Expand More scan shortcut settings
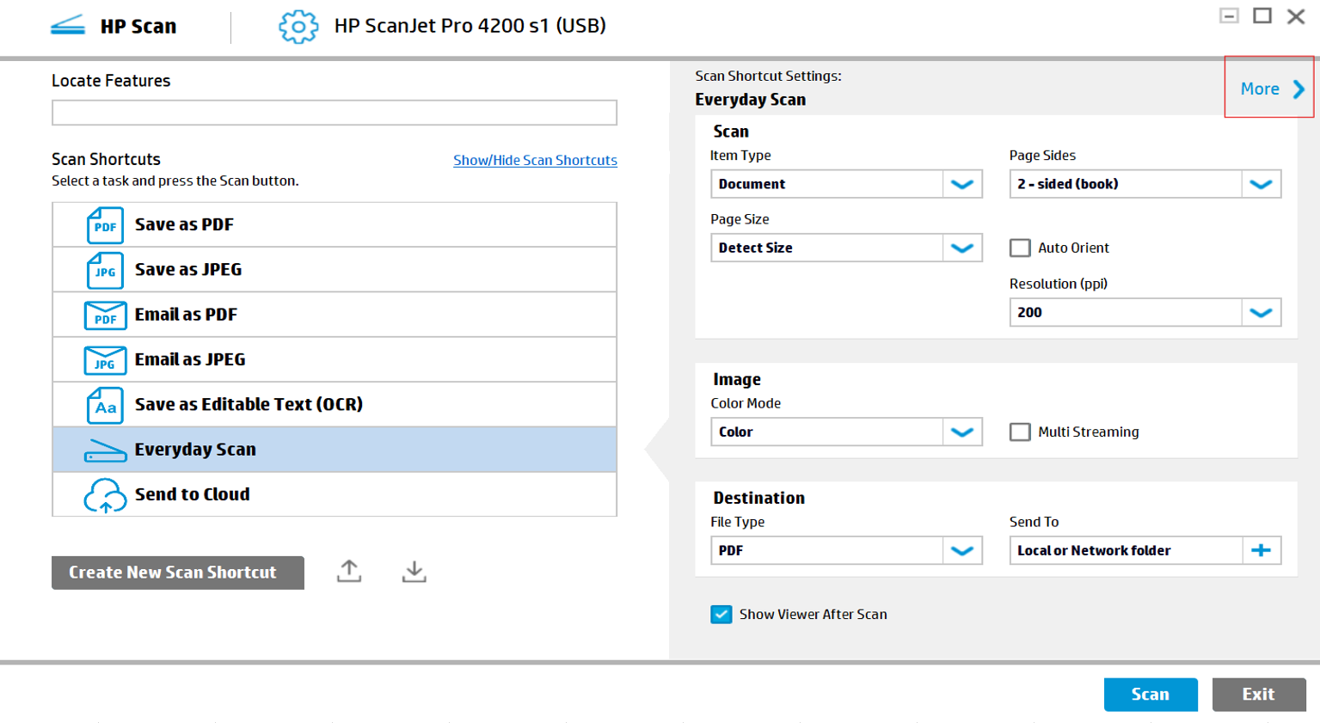 pyautogui.click(x=1268, y=89)
